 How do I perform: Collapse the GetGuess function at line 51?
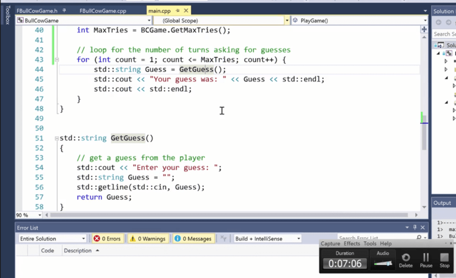57,138
